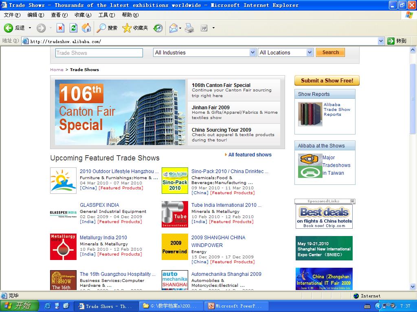Screen dimensions: 417x312
Task: Go to Home page house icon
Action: pos(86,28)
